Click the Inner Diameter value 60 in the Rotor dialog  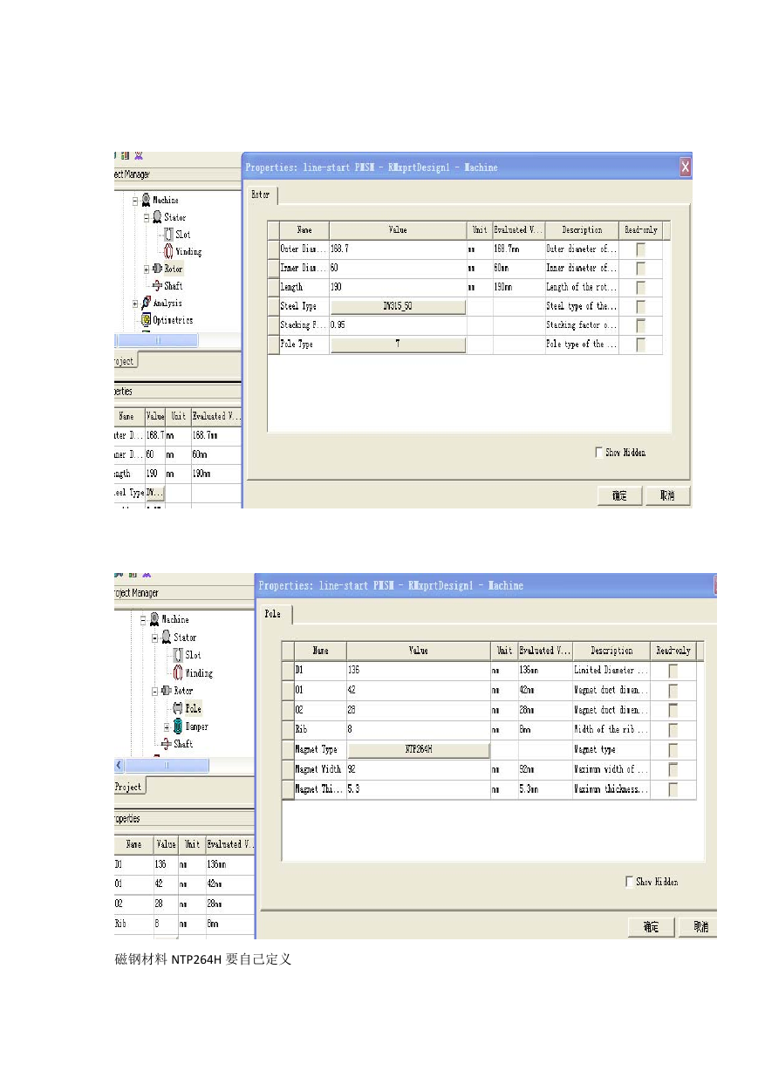398,269
